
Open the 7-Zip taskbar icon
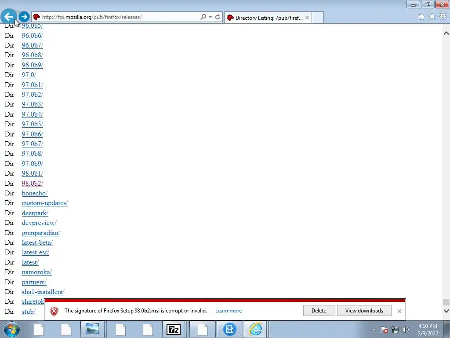click(173, 329)
